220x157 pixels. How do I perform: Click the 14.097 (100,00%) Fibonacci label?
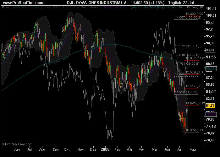(188, 18)
